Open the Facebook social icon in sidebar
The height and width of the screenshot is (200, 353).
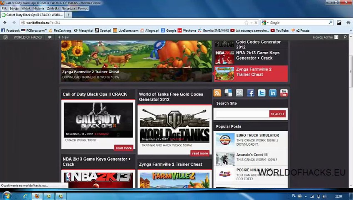pos(251,93)
